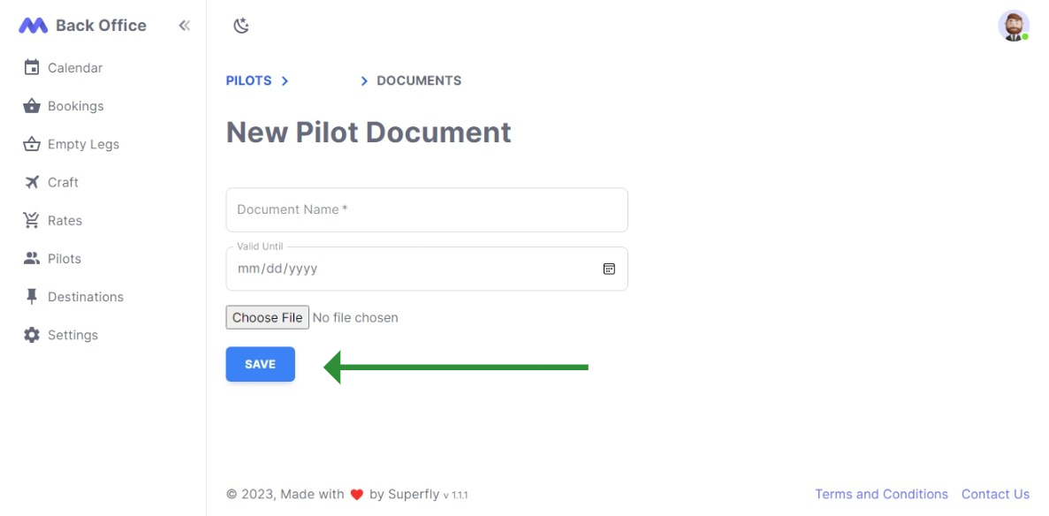
Task: Click the Document Name input field
Action: tap(427, 209)
